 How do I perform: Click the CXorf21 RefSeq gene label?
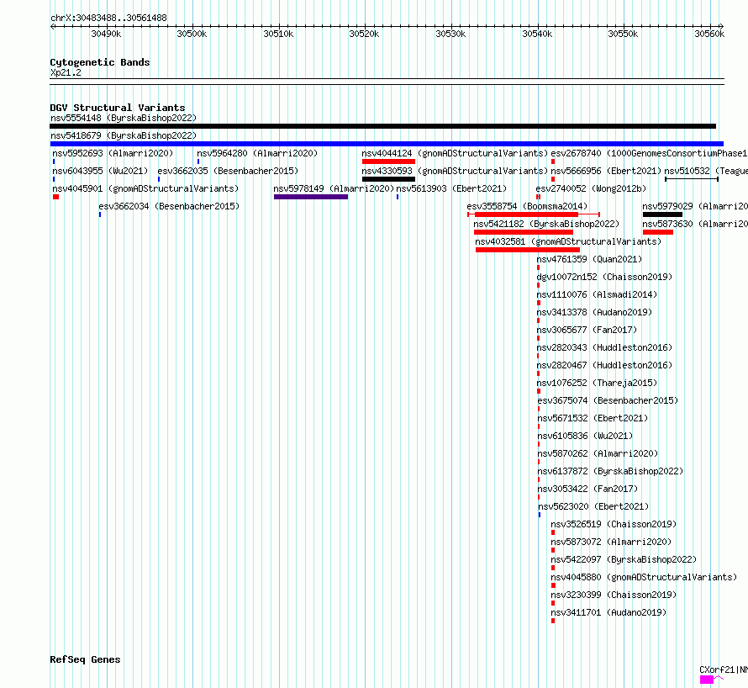point(724,669)
